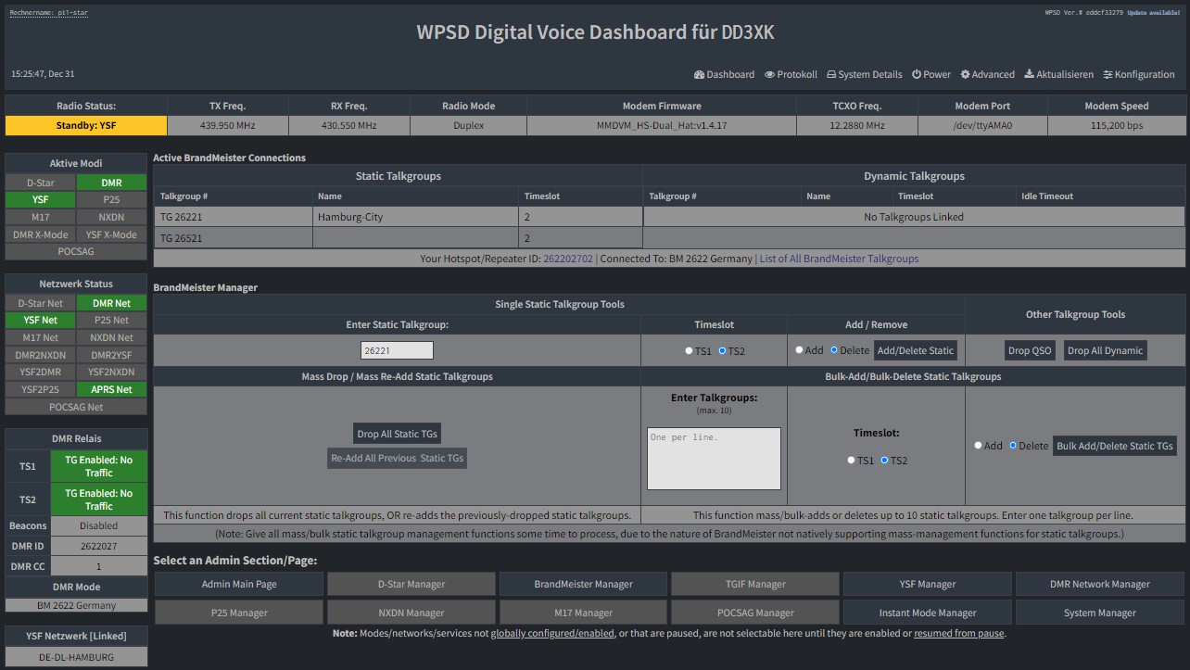Open the Advanced menu
Screen dimensions: 1190x670
pos(987,74)
